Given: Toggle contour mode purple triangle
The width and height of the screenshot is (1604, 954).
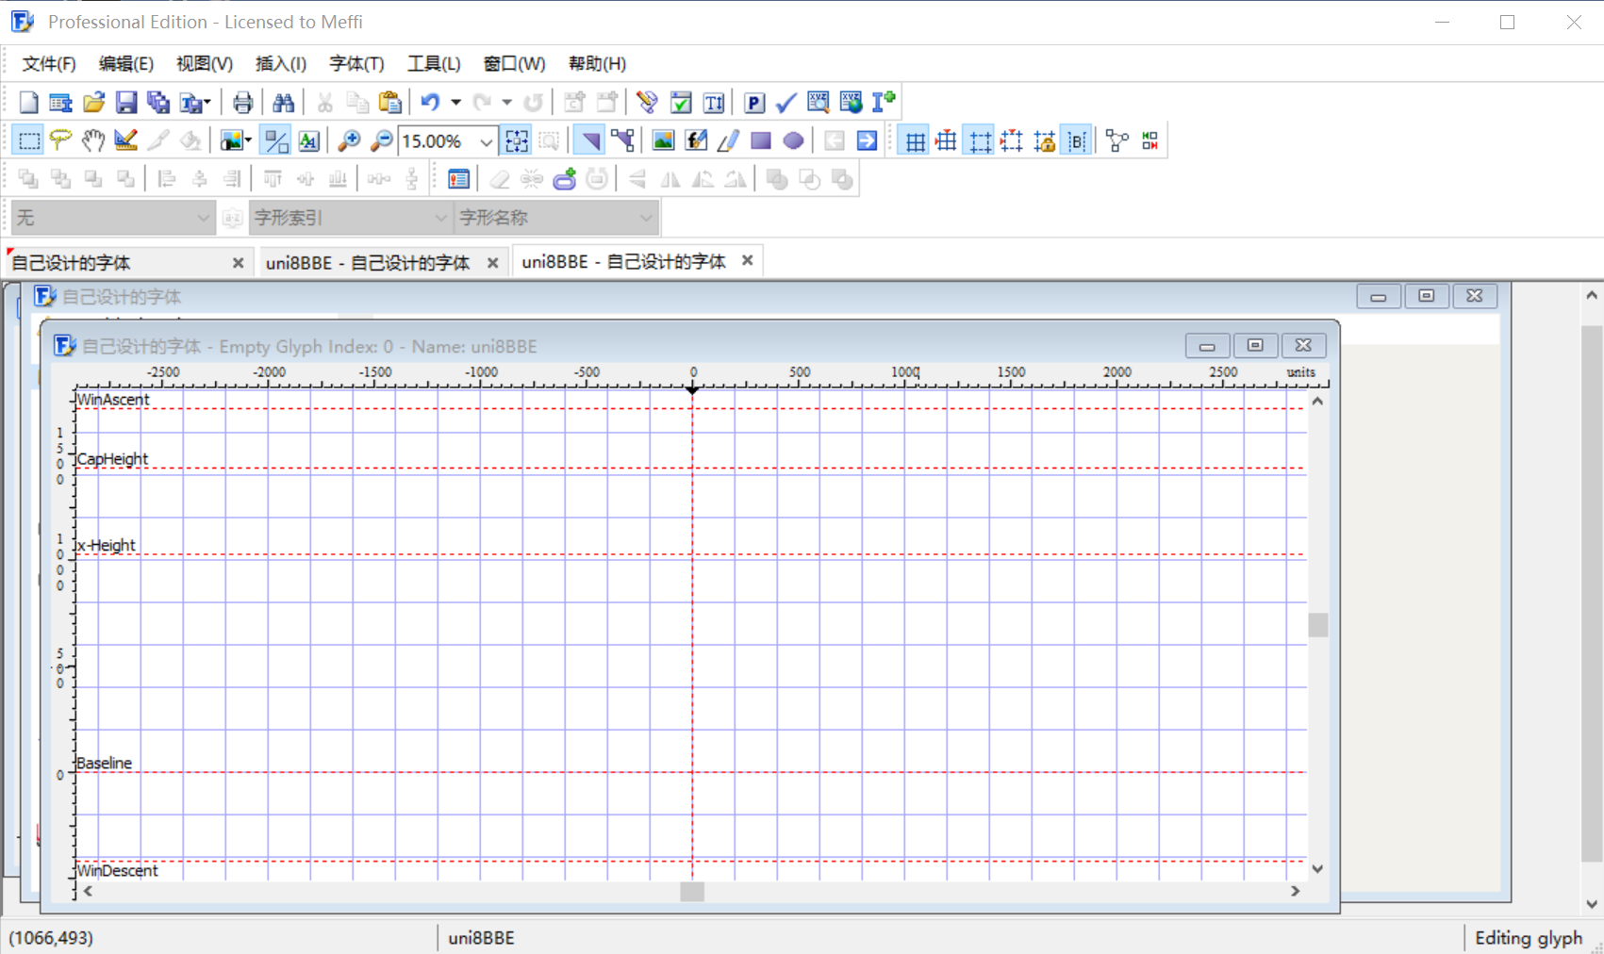Looking at the screenshot, I should [x=589, y=140].
